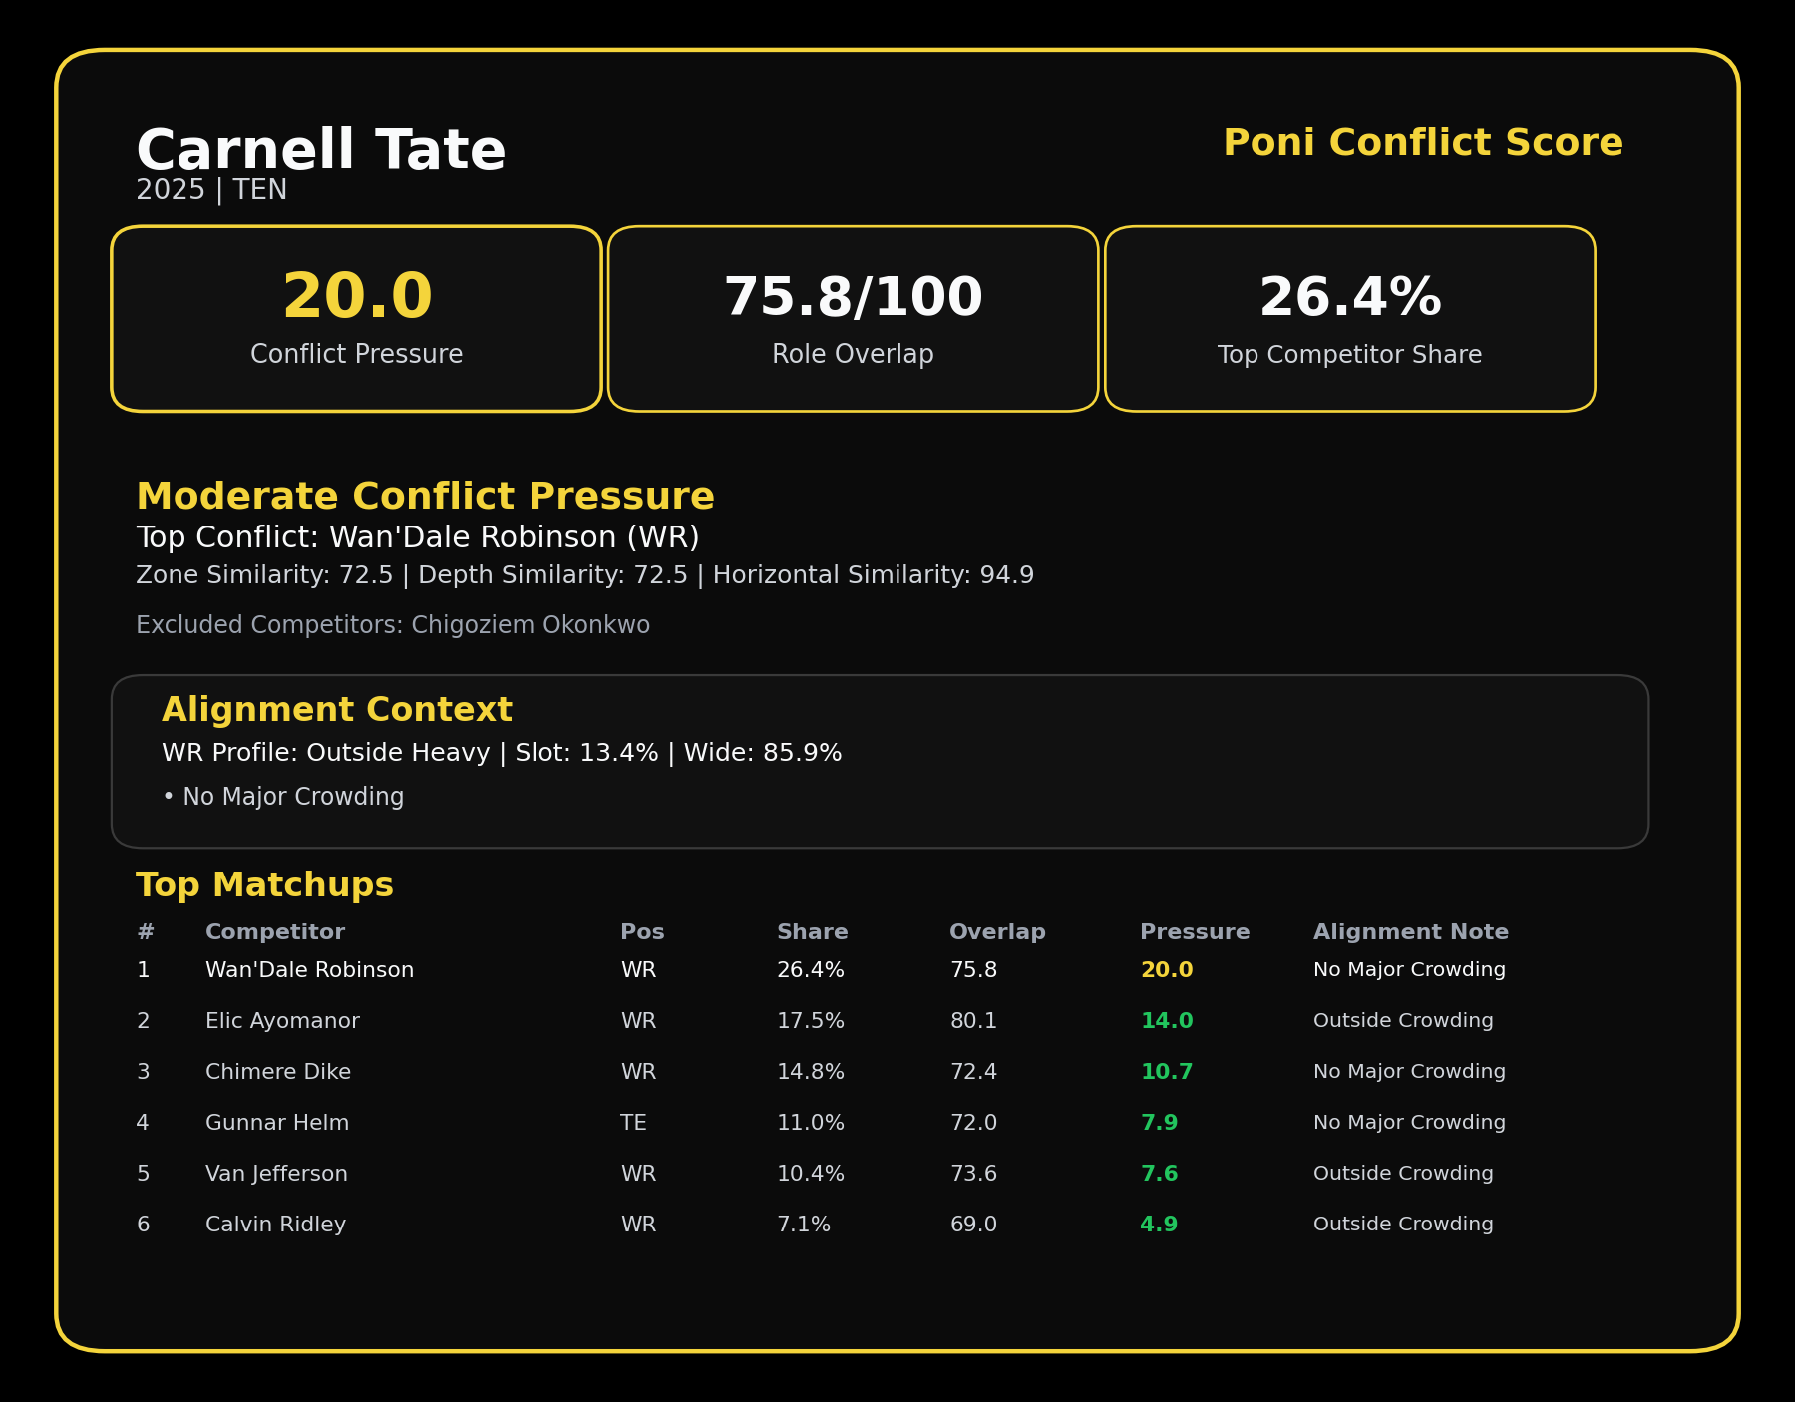Click the "73.6" overlap value

[x=973, y=1174]
